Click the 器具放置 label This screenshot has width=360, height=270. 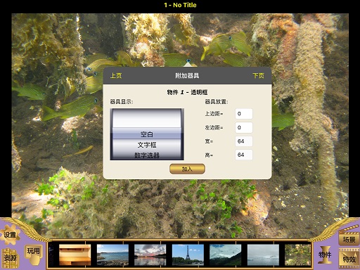[x=217, y=102]
